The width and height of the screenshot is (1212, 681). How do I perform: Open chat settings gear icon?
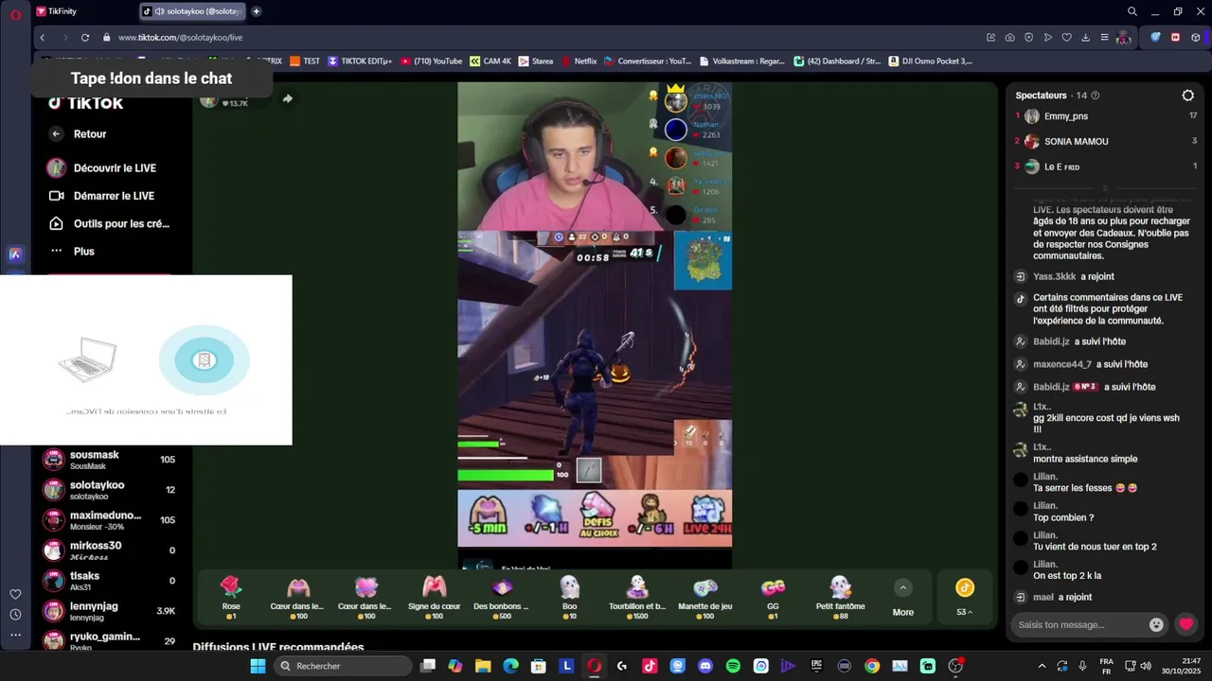(1187, 96)
